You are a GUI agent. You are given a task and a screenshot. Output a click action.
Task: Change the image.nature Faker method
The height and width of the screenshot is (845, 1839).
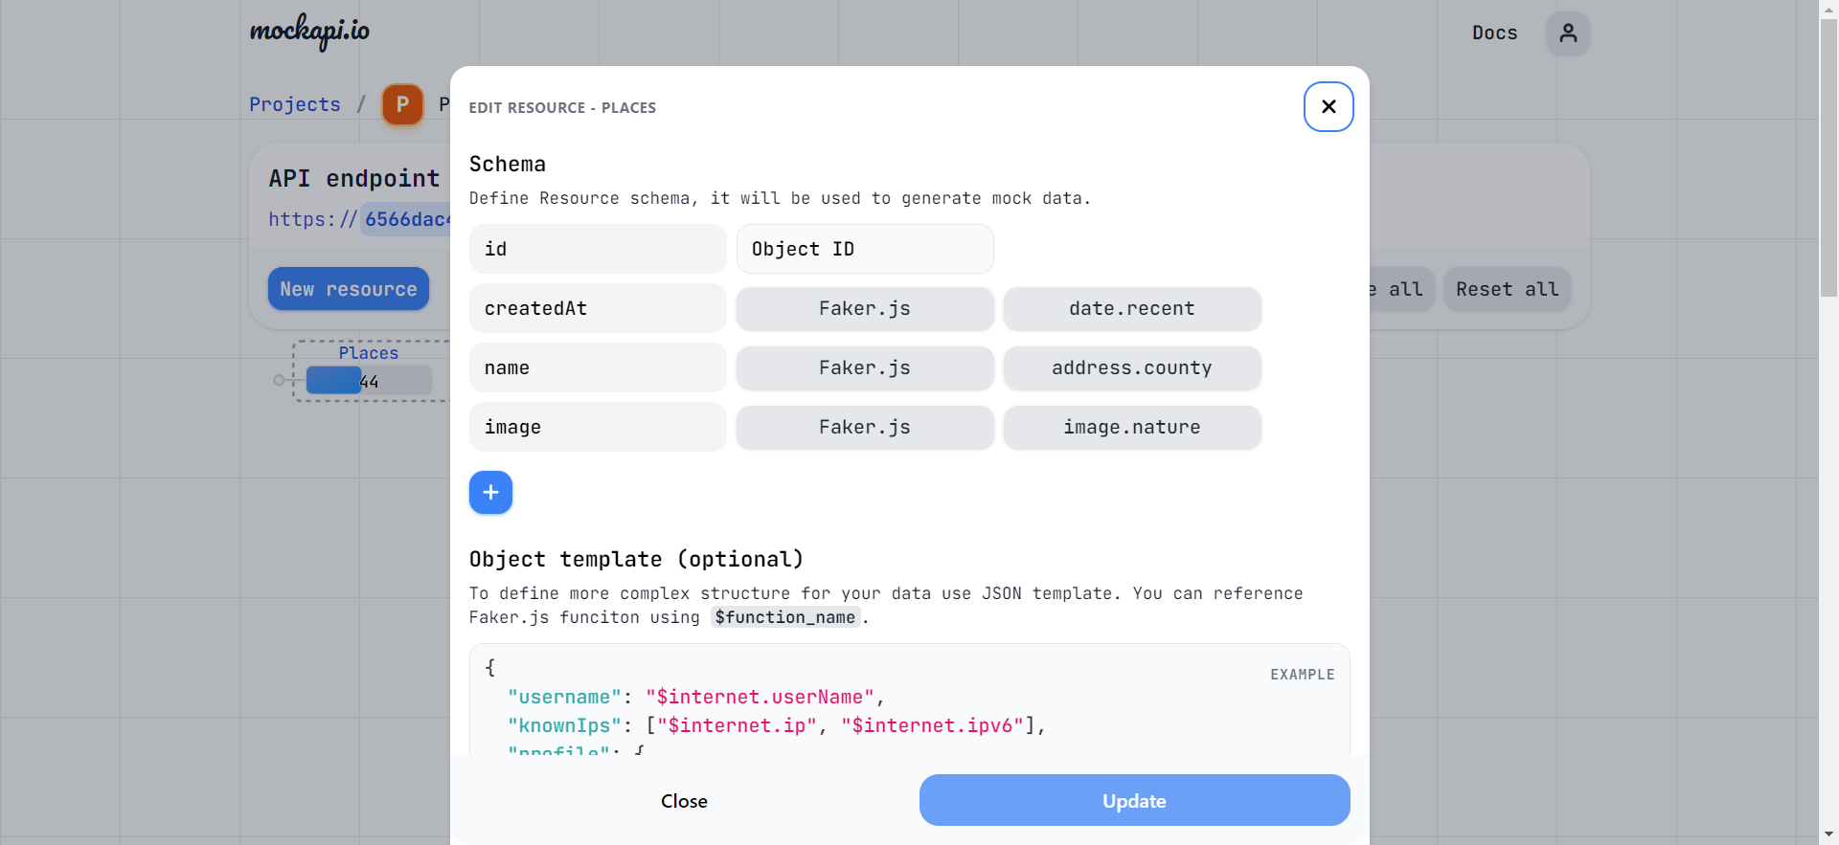coord(1131,428)
